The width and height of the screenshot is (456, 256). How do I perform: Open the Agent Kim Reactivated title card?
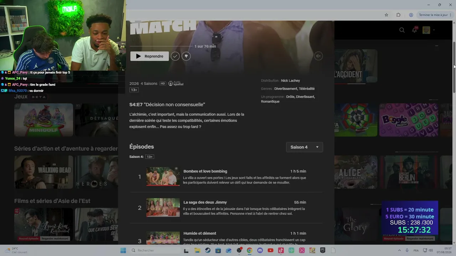point(43,224)
